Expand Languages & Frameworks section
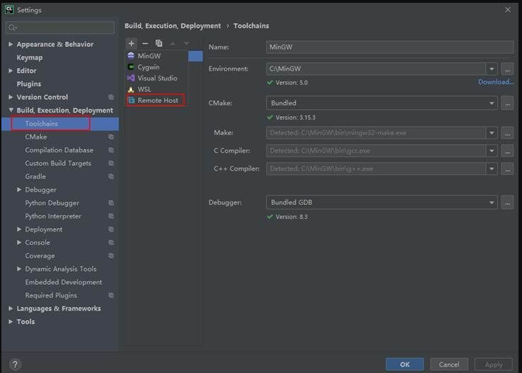This screenshot has width=522, height=373. click(11, 309)
